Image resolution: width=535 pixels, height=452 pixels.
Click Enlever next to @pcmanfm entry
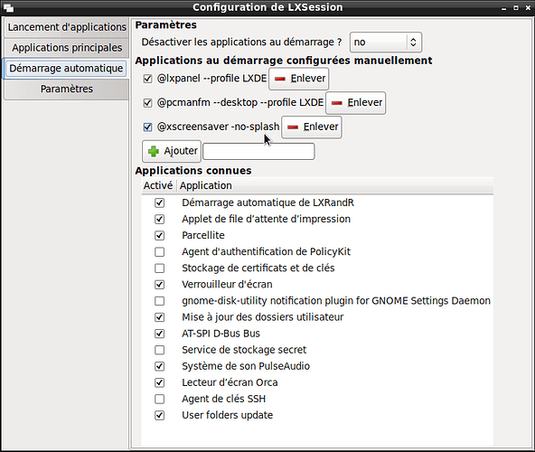[x=356, y=103]
